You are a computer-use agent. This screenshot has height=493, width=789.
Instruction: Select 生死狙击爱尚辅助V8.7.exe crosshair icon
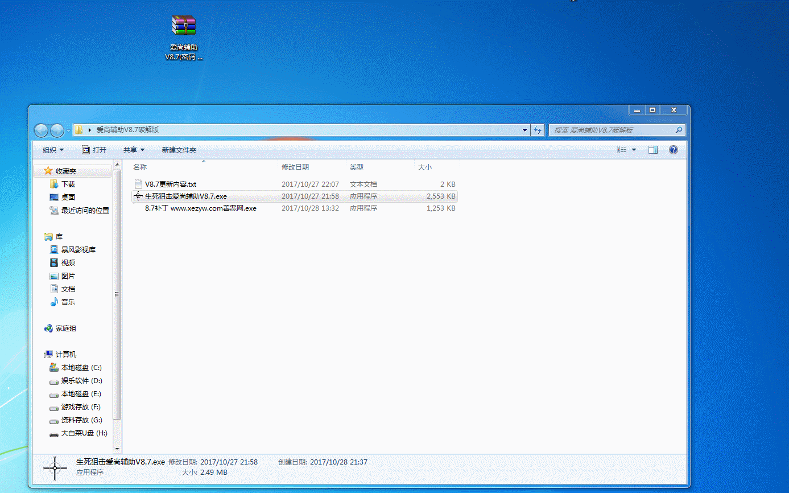pos(138,196)
